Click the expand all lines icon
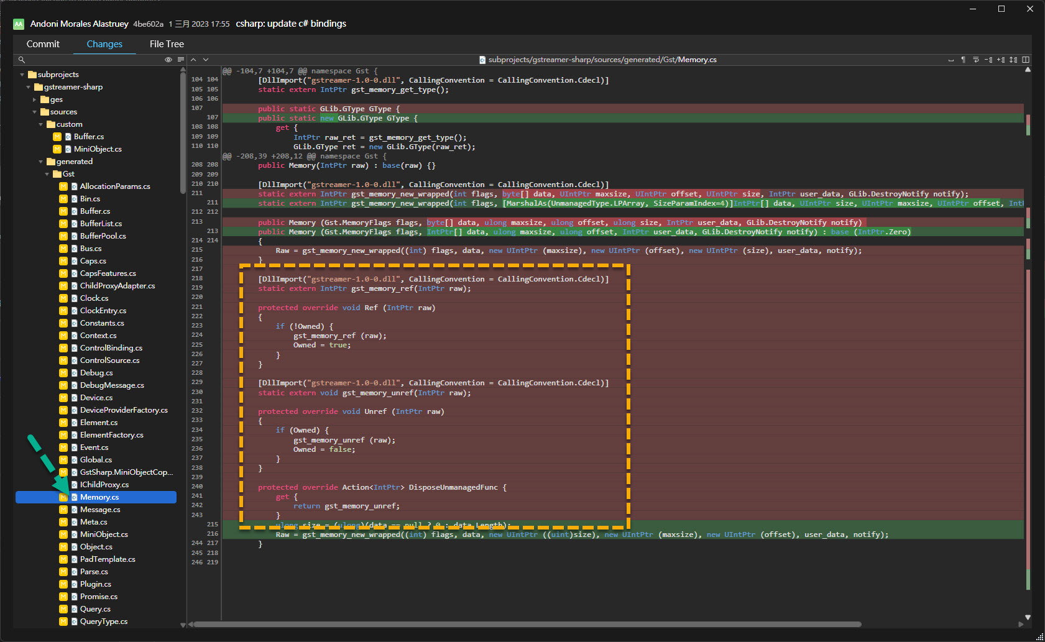The height and width of the screenshot is (642, 1045). pyautogui.click(x=1013, y=60)
